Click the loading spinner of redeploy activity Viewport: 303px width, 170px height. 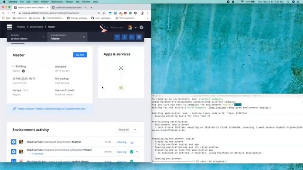132,142
